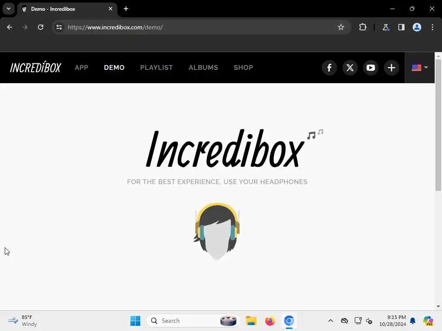This screenshot has height=331, width=442.
Task: Click the scrollbar down arrow
Action: click(x=438, y=306)
